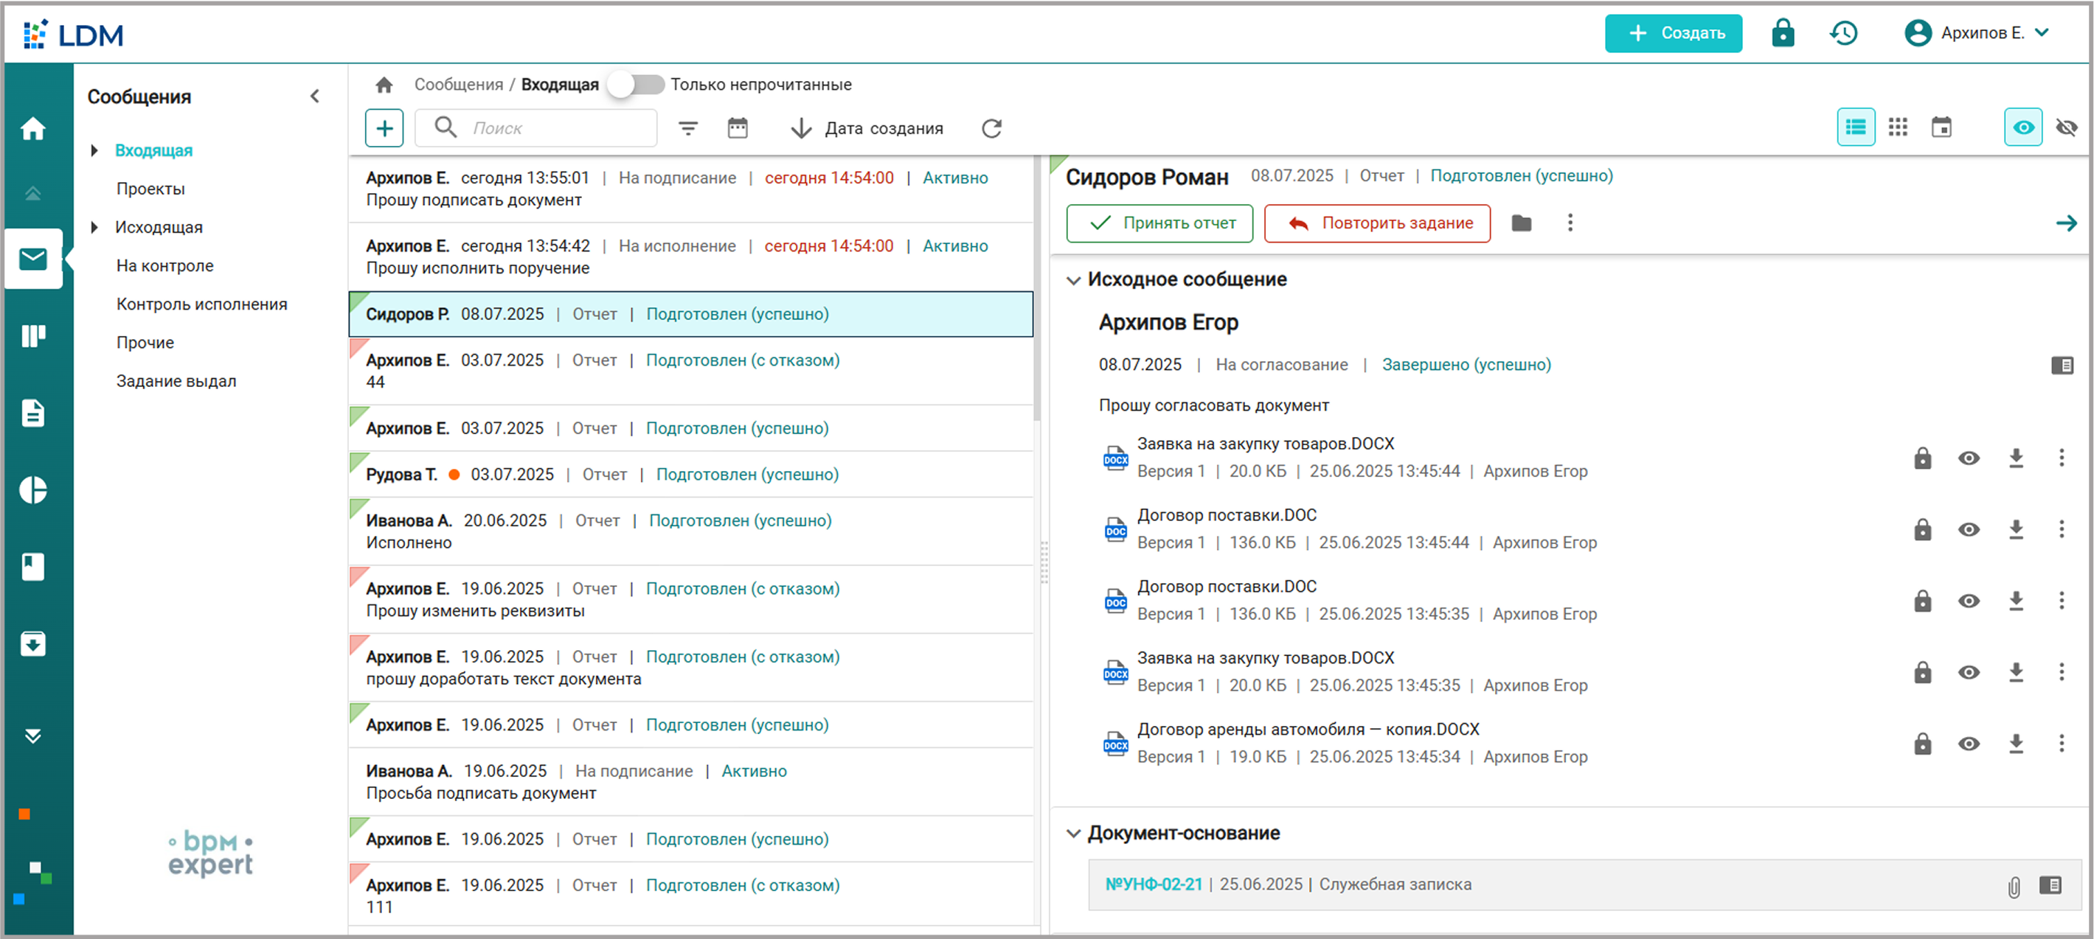Expand the Исходящая tree node arrow
The width and height of the screenshot is (2094, 939).
pyautogui.click(x=94, y=228)
